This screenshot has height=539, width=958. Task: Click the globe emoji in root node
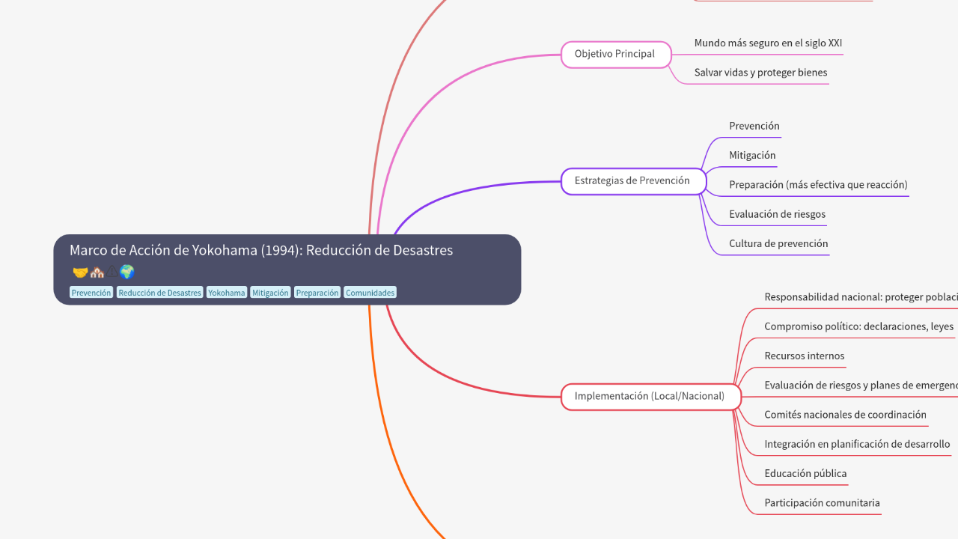(127, 272)
